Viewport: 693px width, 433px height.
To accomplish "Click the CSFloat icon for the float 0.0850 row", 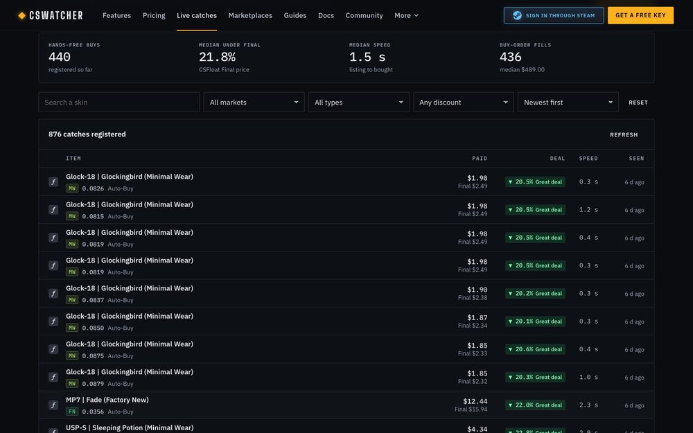I will pos(53,321).
